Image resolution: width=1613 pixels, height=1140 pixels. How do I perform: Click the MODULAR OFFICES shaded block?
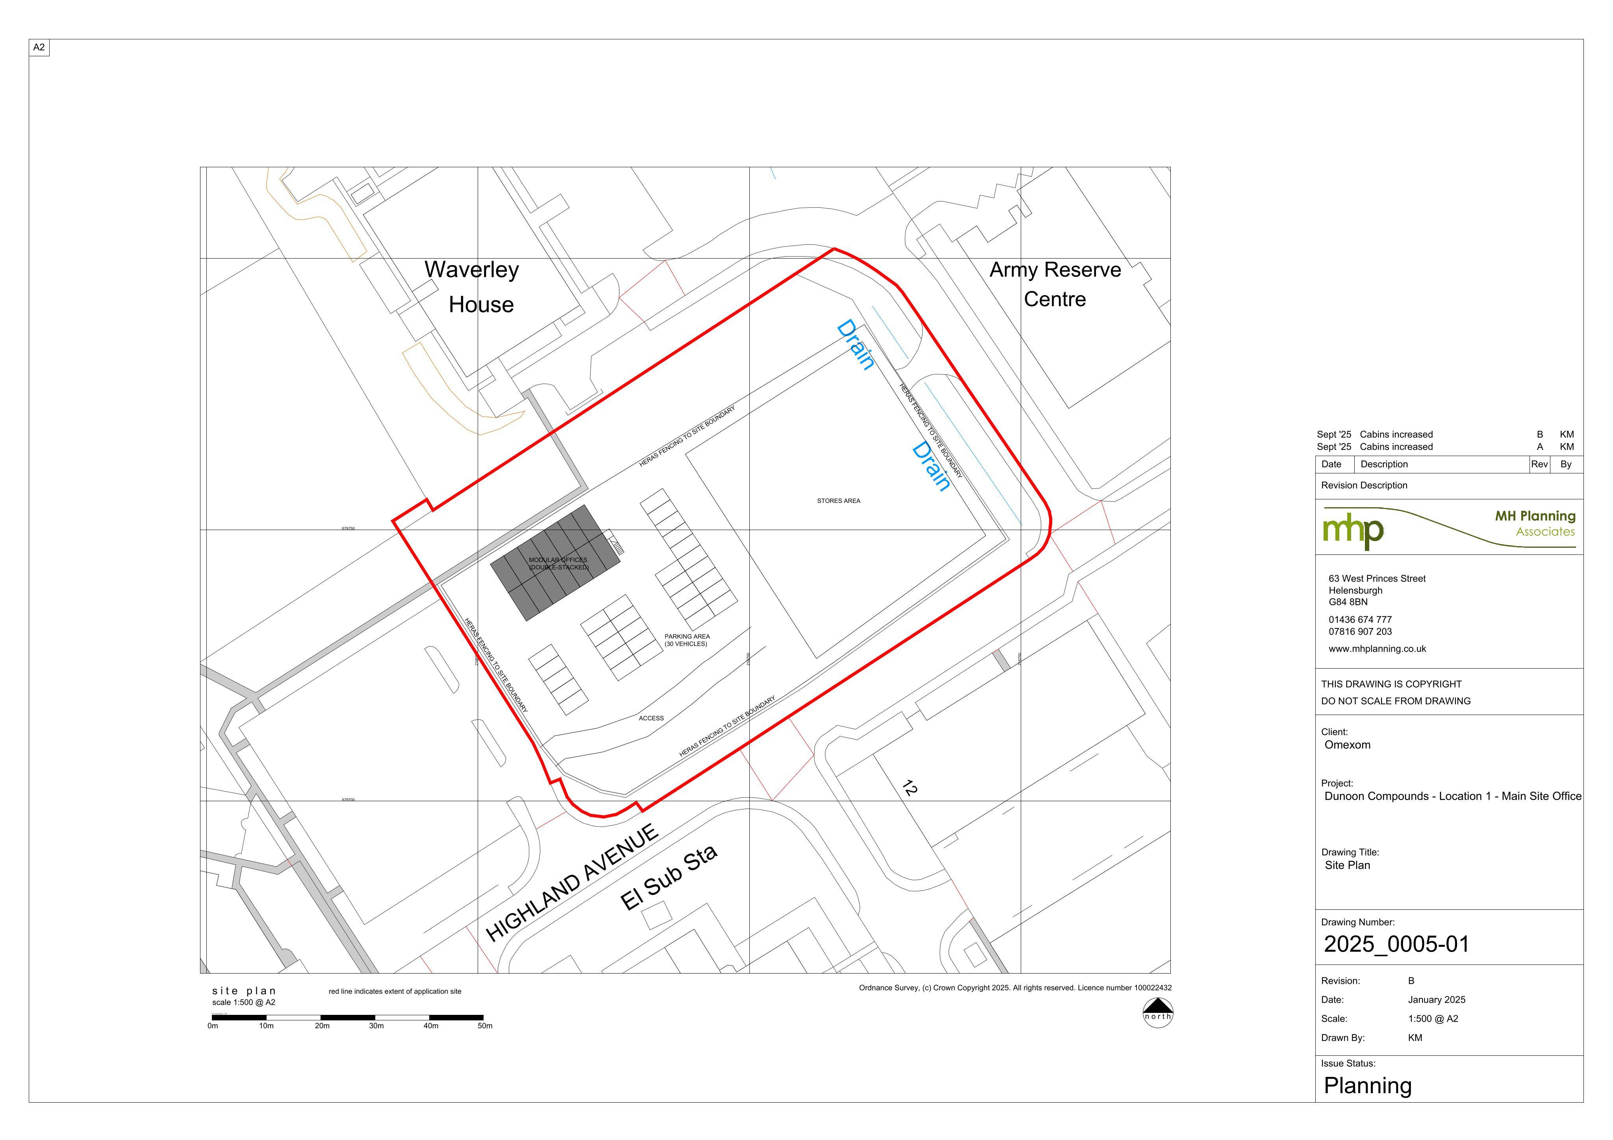(x=556, y=563)
